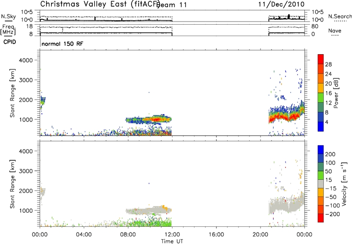Image resolution: width=352 pixels, height=244 pixels.
Task: Click the 'Power [dB]' colorbar label
Action: point(336,93)
